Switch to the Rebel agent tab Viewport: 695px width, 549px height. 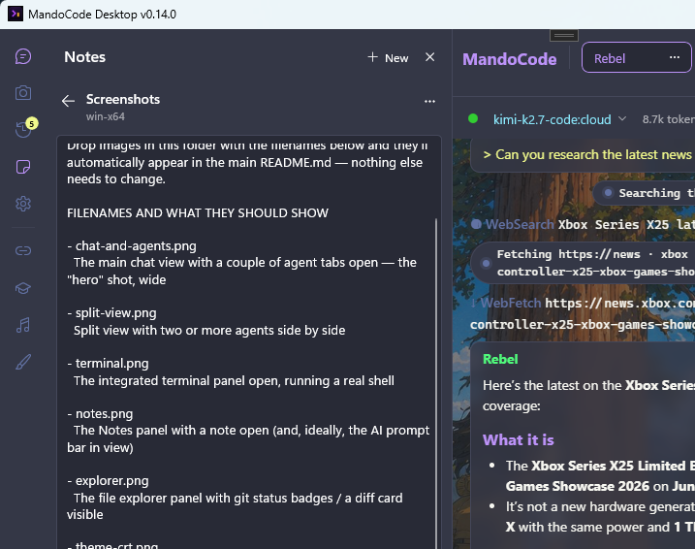(610, 58)
